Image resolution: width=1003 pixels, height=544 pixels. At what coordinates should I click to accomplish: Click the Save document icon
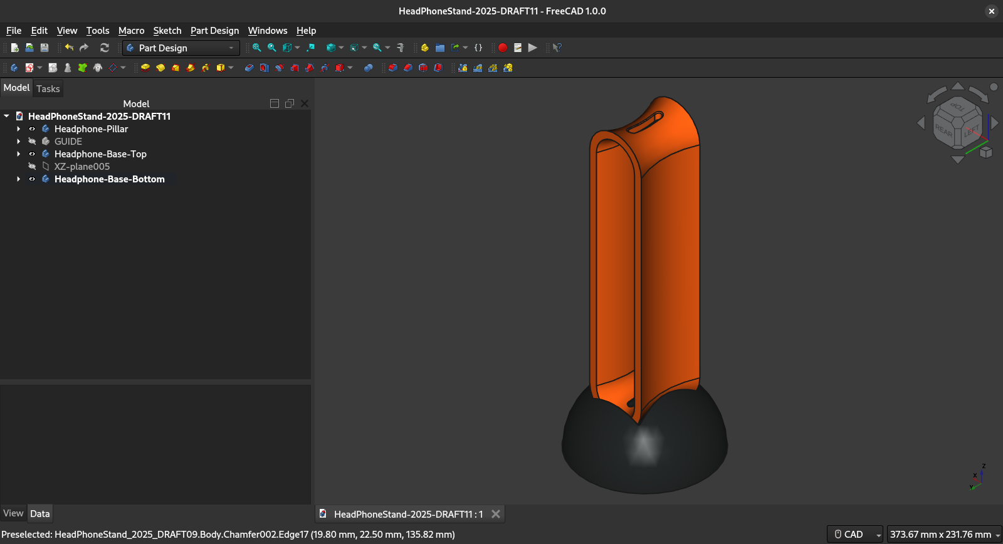point(45,48)
